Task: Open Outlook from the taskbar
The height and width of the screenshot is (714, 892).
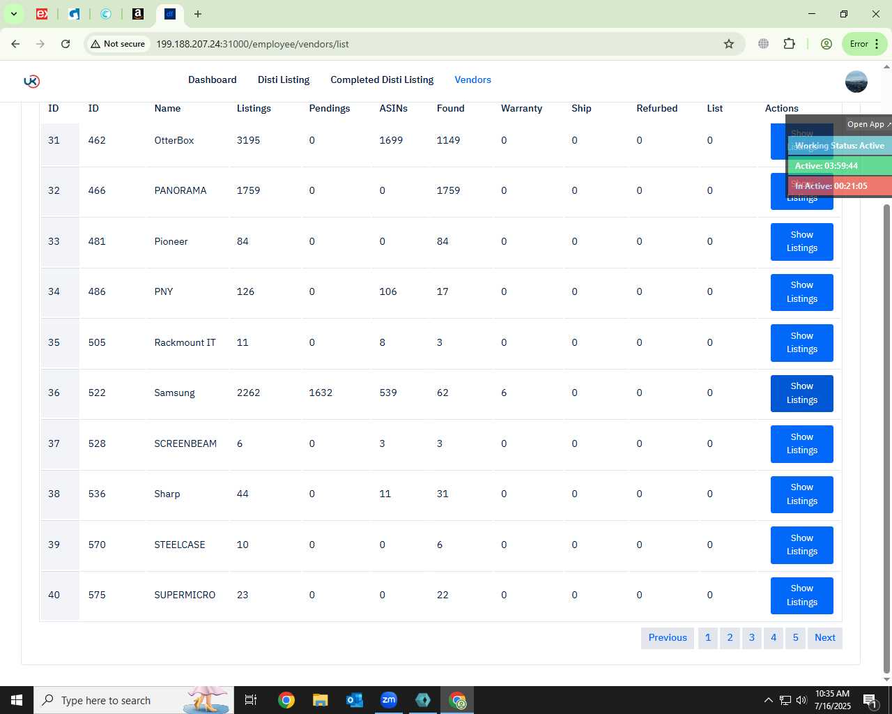Action: (x=354, y=700)
